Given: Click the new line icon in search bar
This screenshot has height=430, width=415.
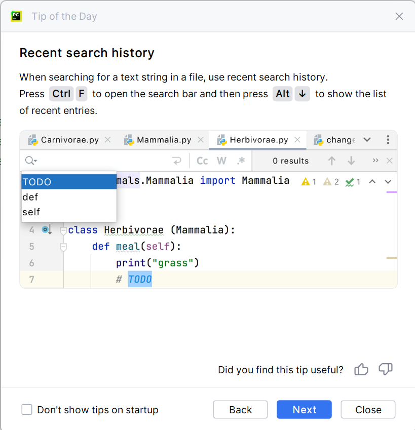Looking at the screenshot, I should coord(177,161).
